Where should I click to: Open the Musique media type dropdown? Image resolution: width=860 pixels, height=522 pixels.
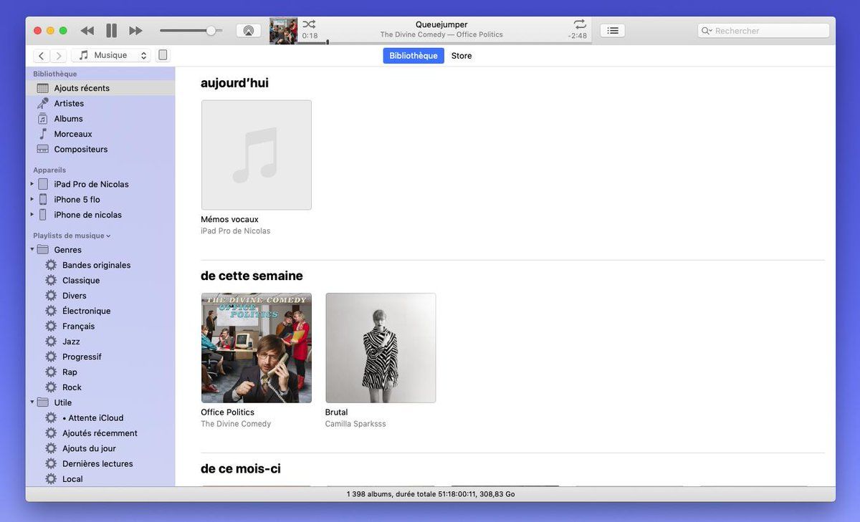click(x=111, y=55)
